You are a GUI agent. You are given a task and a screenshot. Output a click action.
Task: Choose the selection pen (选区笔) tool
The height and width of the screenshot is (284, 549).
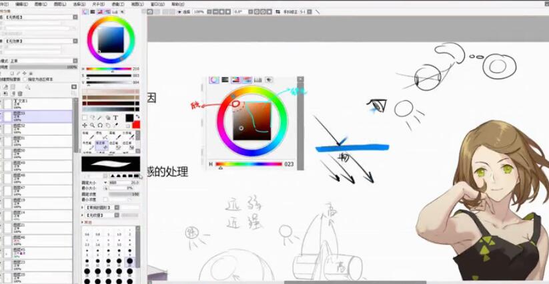coord(115,146)
